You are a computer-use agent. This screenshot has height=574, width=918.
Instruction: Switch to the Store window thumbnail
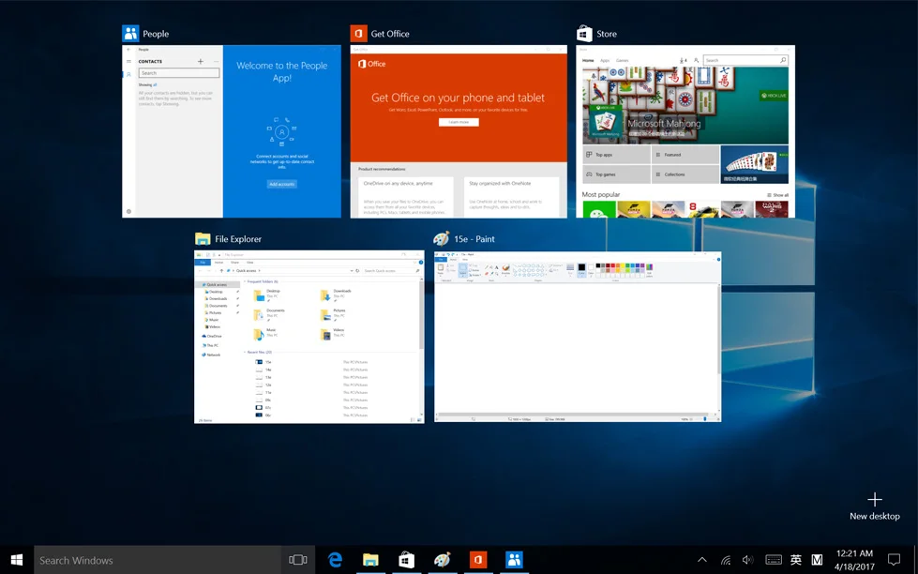pyautogui.click(x=685, y=131)
